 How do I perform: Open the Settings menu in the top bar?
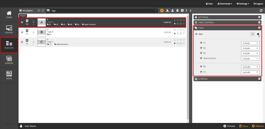point(243,4)
